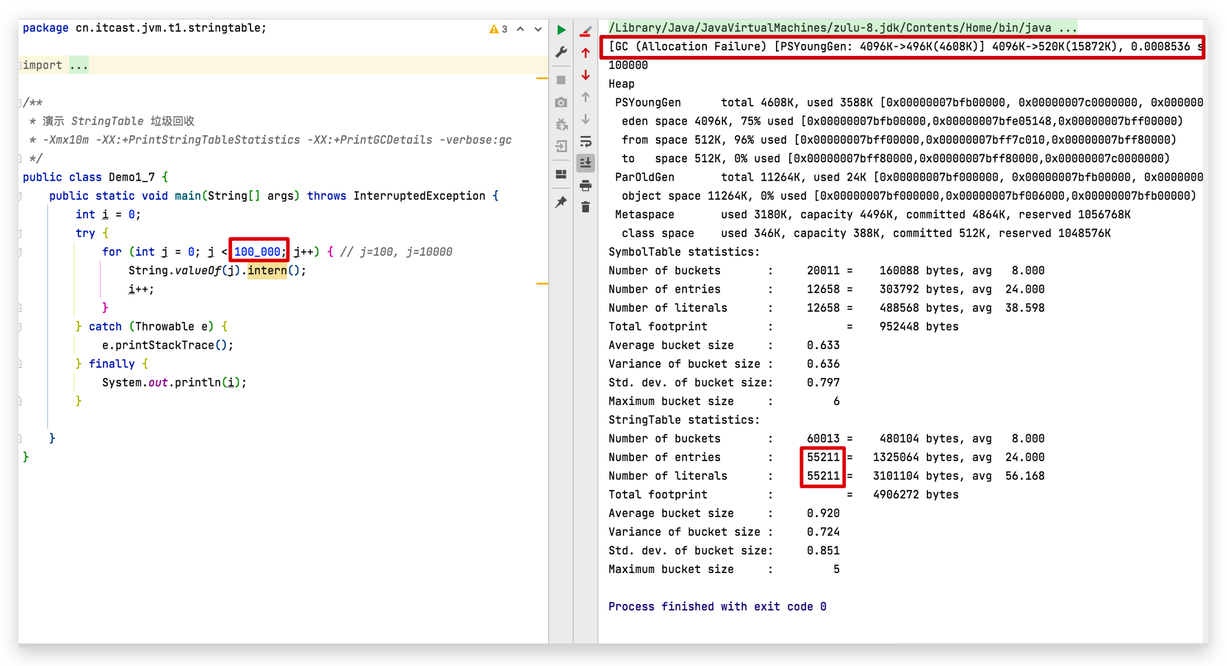Click the highlighted intern method call

(267, 271)
